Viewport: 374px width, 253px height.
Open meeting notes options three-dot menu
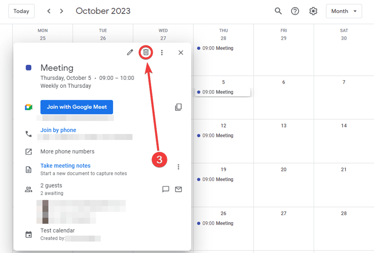click(x=178, y=167)
